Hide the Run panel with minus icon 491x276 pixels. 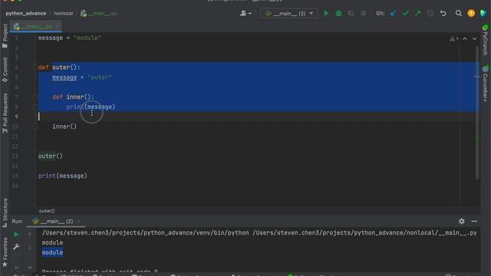pos(474,222)
